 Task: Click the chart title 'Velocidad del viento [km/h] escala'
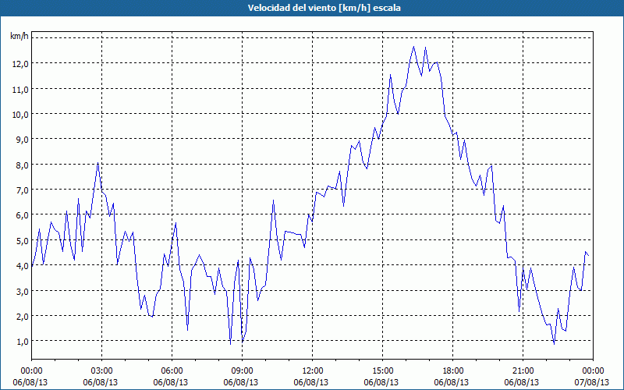point(324,8)
